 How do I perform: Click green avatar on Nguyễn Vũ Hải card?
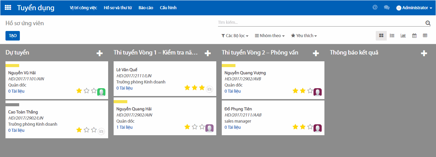click(x=101, y=92)
